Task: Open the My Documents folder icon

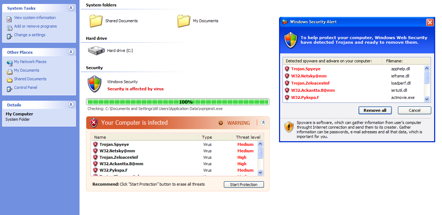Action: click(x=184, y=20)
